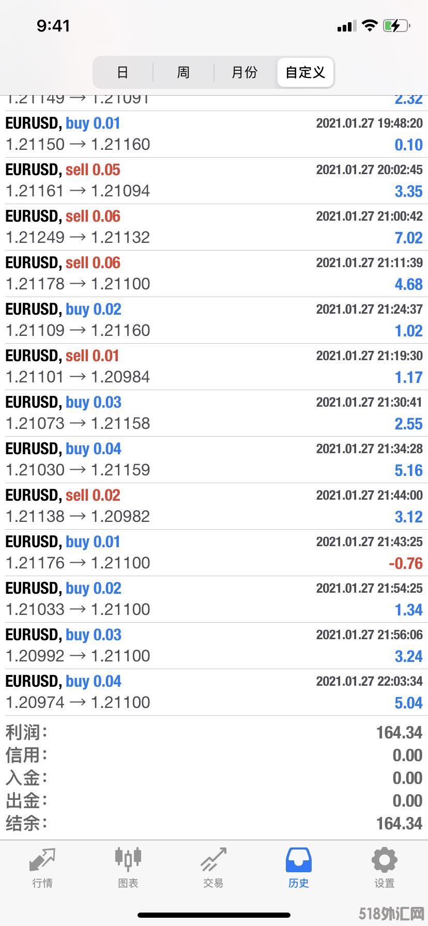Open the 设置 settings gear icon

pos(385,860)
